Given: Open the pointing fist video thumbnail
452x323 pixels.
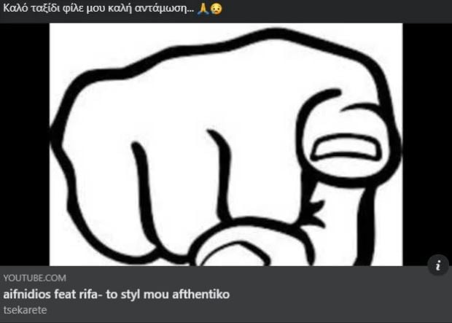Looking at the screenshot, I should [226, 144].
